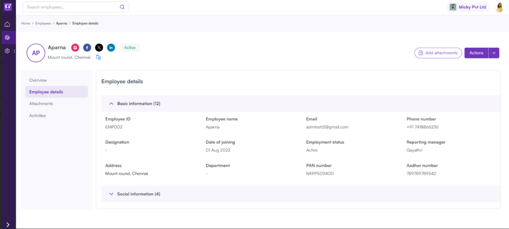Click the user profile avatar at top right
This screenshot has height=229, width=509.
point(500,7)
